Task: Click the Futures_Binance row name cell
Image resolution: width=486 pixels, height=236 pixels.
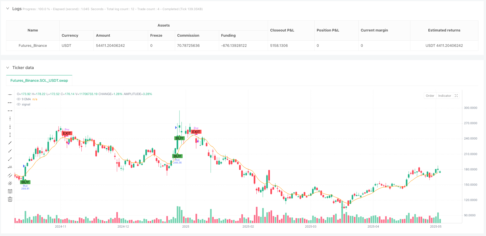Action: pos(33,46)
